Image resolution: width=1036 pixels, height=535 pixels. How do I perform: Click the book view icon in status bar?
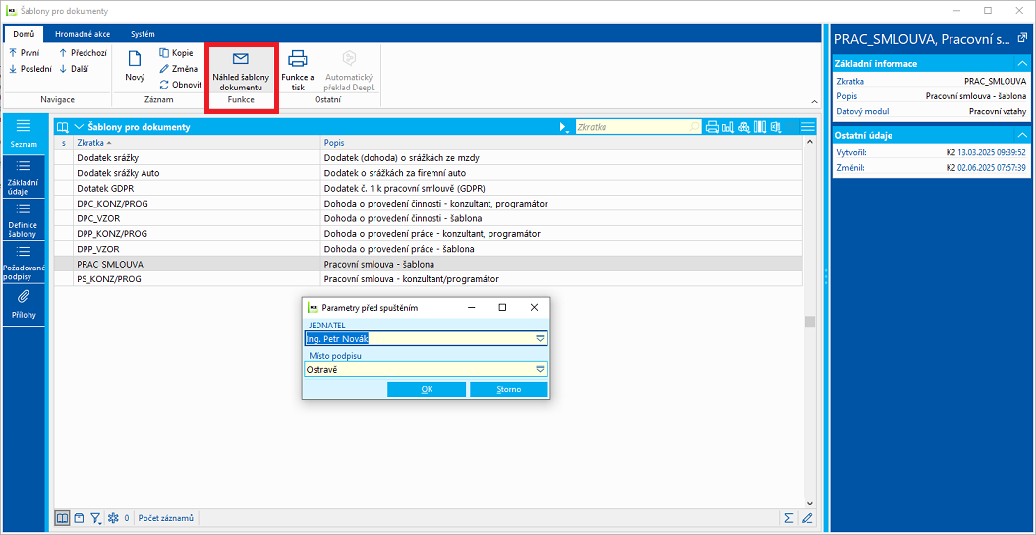point(62,518)
